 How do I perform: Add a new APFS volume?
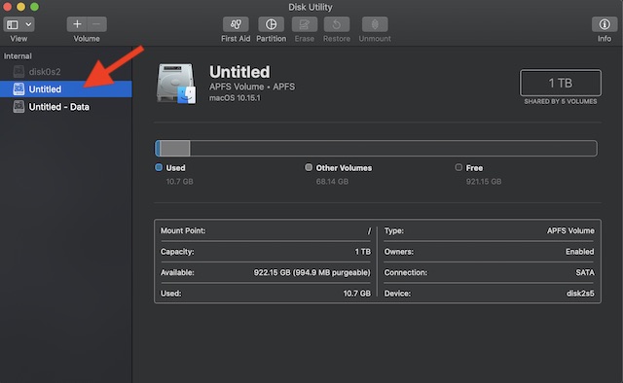click(77, 24)
